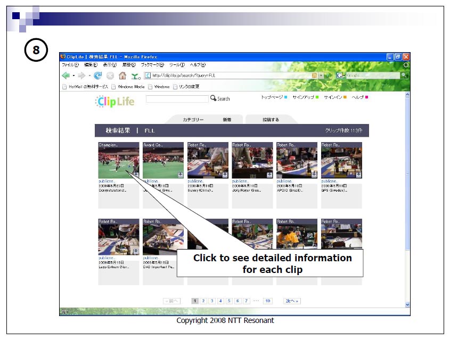The width and height of the screenshot is (450, 340).
Task: Click the green Go arrow beside address bar
Action: (329, 76)
